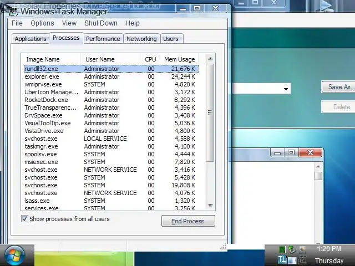Select svchost.exe run by LOCAL SERVICE
The image size is (355, 266).
pos(111,139)
